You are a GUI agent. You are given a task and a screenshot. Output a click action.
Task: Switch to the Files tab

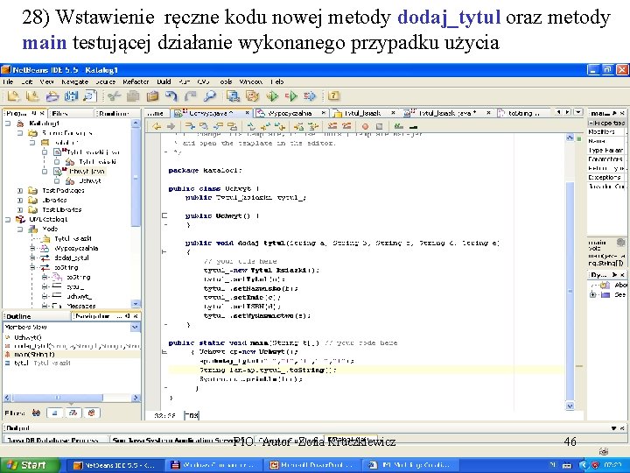[x=61, y=113]
